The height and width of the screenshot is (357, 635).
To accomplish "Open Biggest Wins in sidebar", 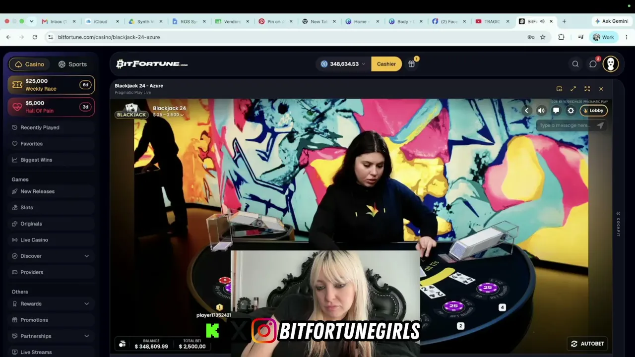I will click(x=51, y=160).
